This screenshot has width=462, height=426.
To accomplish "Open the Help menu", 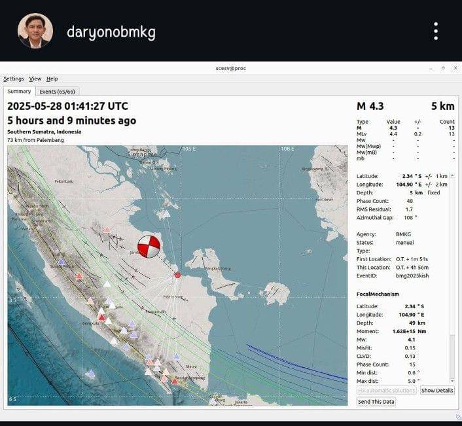I will coord(52,79).
